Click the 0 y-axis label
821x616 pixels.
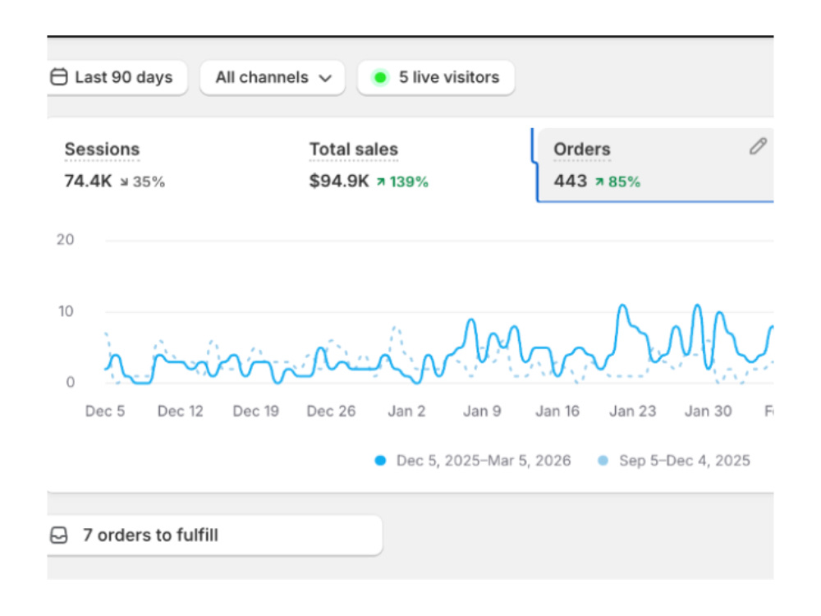pyautogui.click(x=70, y=382)
